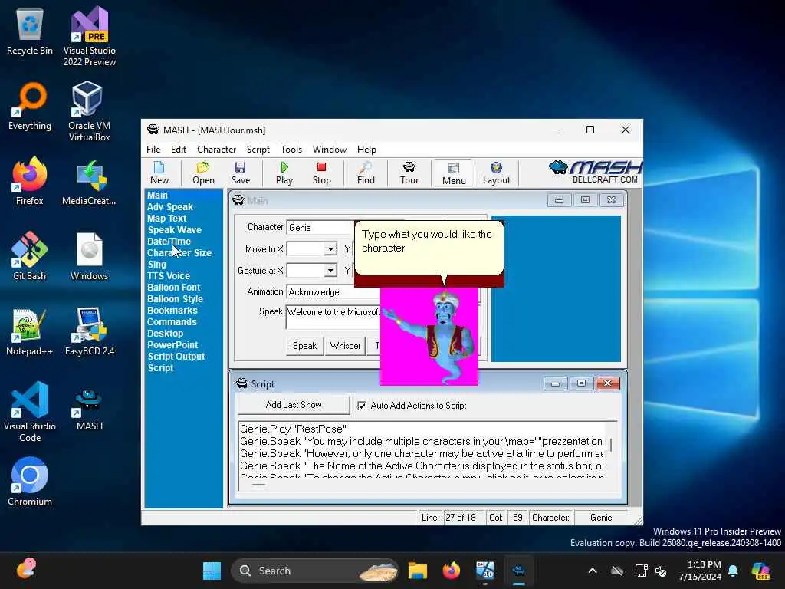Select the EasyBCD 2.4 desktop icon
Viewport: 785px width, 589px height.
pyautogui.click(x=90, y=333)
